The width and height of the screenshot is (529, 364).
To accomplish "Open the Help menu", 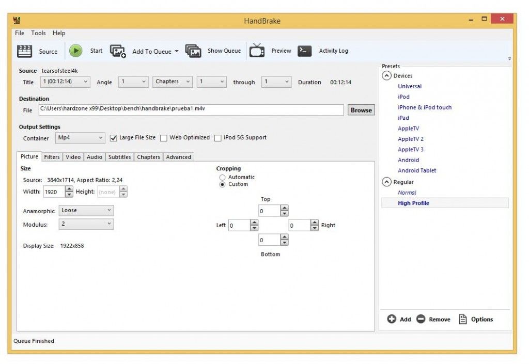I will [x=59, y=33].
